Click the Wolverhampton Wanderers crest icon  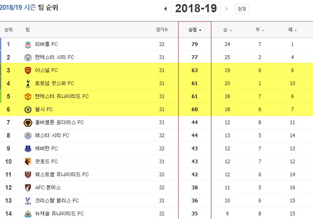[x=28, y=123]
